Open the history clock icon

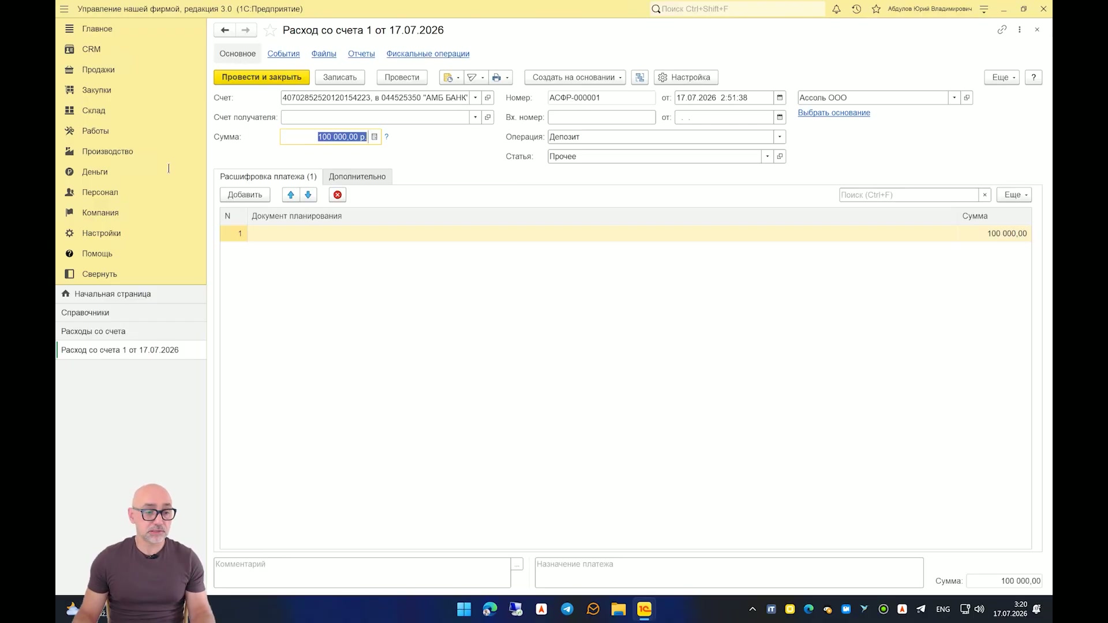pos(856,9)
